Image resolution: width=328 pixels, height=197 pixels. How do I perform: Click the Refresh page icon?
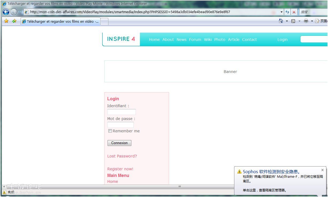pos(288,12)
